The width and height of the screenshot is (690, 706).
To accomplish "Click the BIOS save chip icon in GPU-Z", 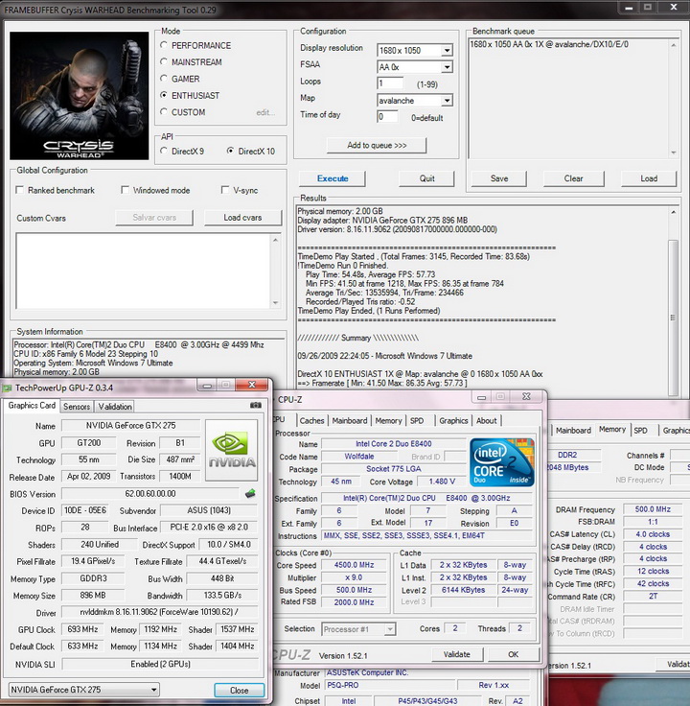I will tap(250, 493).
